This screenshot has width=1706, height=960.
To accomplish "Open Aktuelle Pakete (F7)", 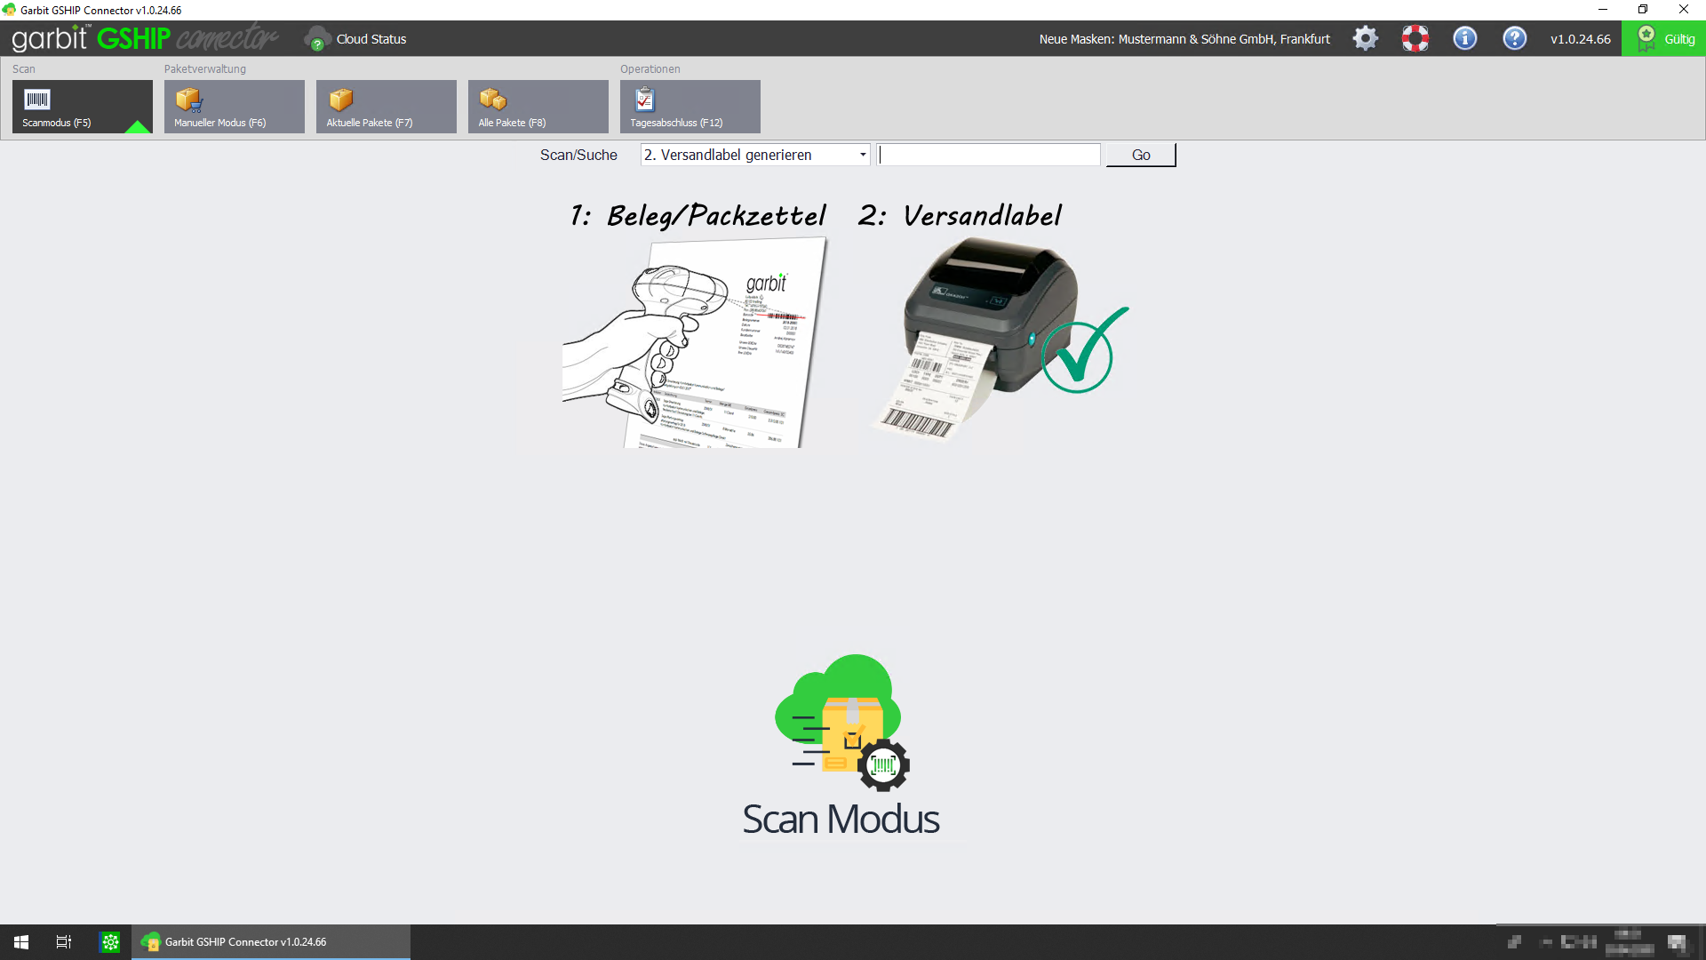I will (386, 107).
